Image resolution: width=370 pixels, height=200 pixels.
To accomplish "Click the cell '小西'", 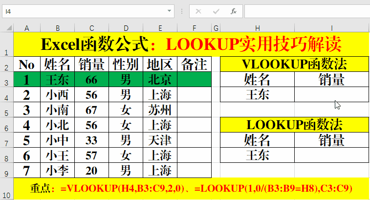I will pyautogui.click(x=58, y=94).
